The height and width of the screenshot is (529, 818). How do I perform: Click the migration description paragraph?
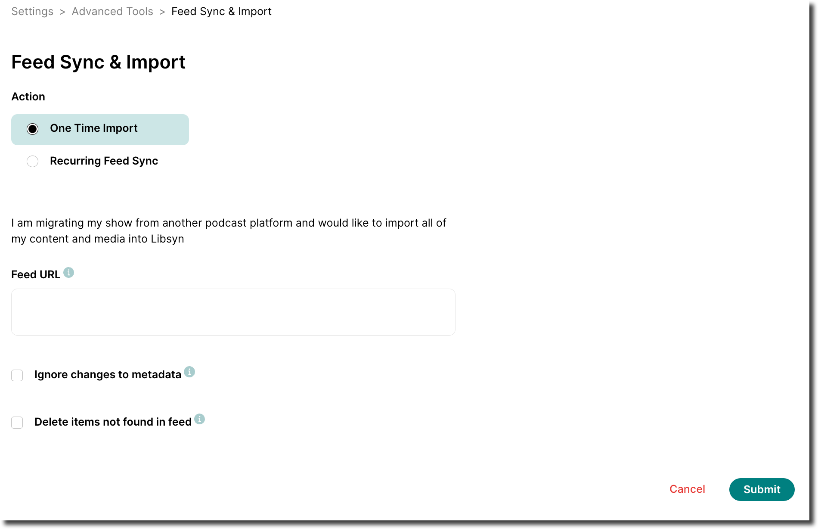point(228,230)
